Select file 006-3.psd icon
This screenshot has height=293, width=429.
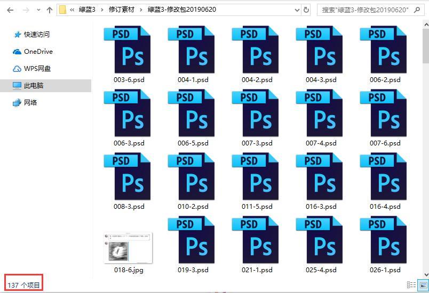[x=127, y=112]
